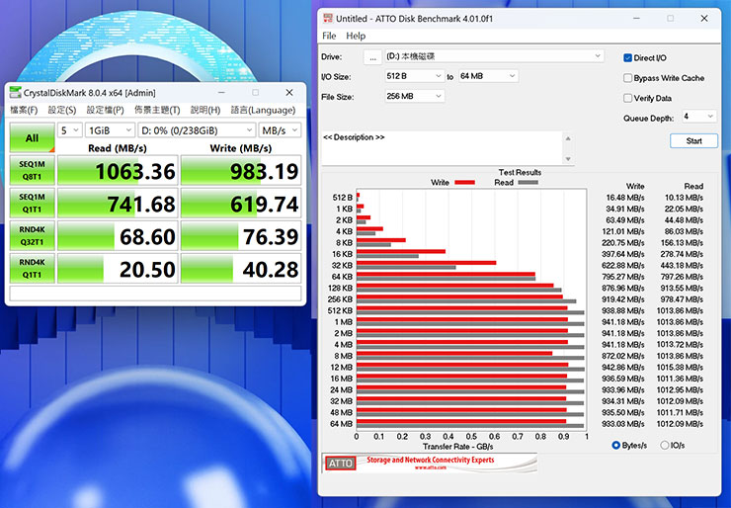Image resolution: width=731 pixels, height=508 pixels.
Task: Open the 64 MB I/O size dropdown
Action: tap(488, 76)
